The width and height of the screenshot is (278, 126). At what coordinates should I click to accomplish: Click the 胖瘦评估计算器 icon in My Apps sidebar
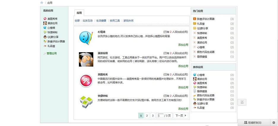point(45,42)
